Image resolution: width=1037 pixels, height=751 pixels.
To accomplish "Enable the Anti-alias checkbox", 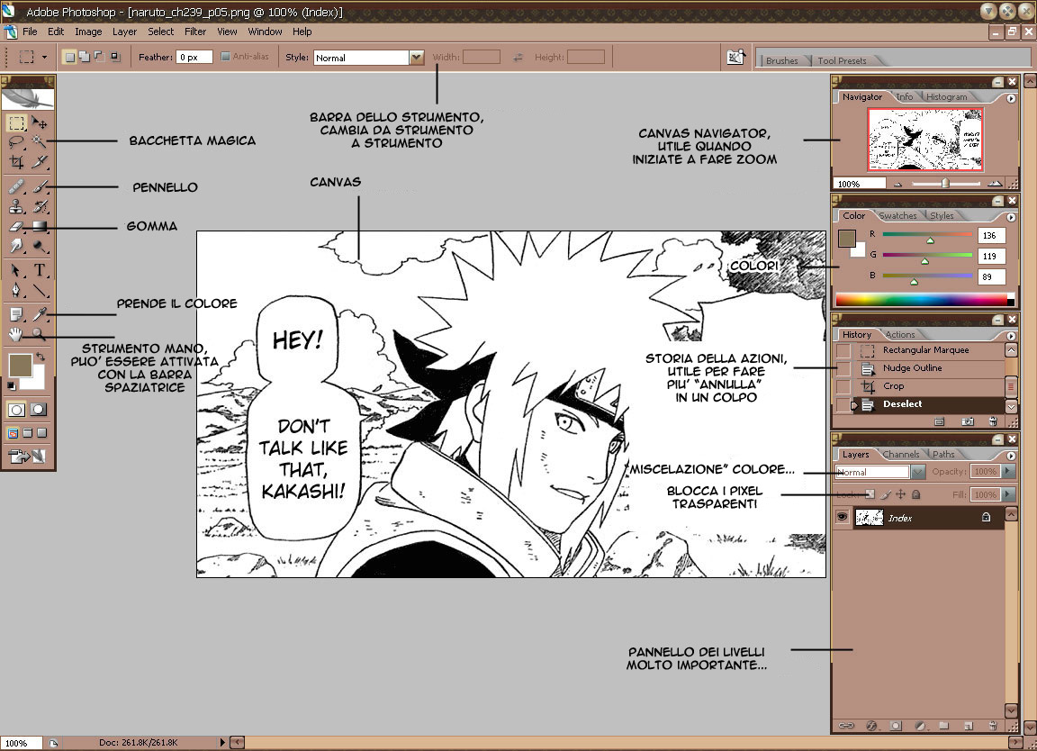I will [x=226, y=57].
